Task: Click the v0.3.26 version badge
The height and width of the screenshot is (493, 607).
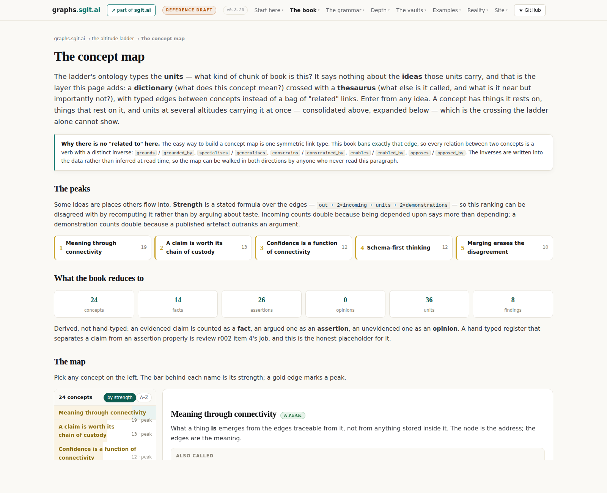Action: [236, 10]
